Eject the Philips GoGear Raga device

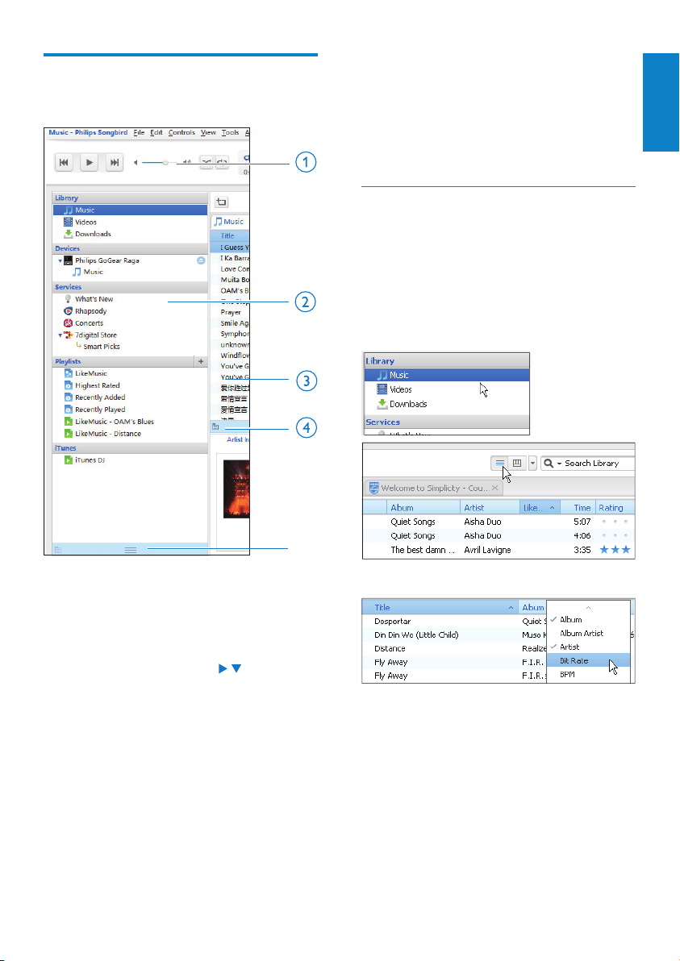click(201, 260)
